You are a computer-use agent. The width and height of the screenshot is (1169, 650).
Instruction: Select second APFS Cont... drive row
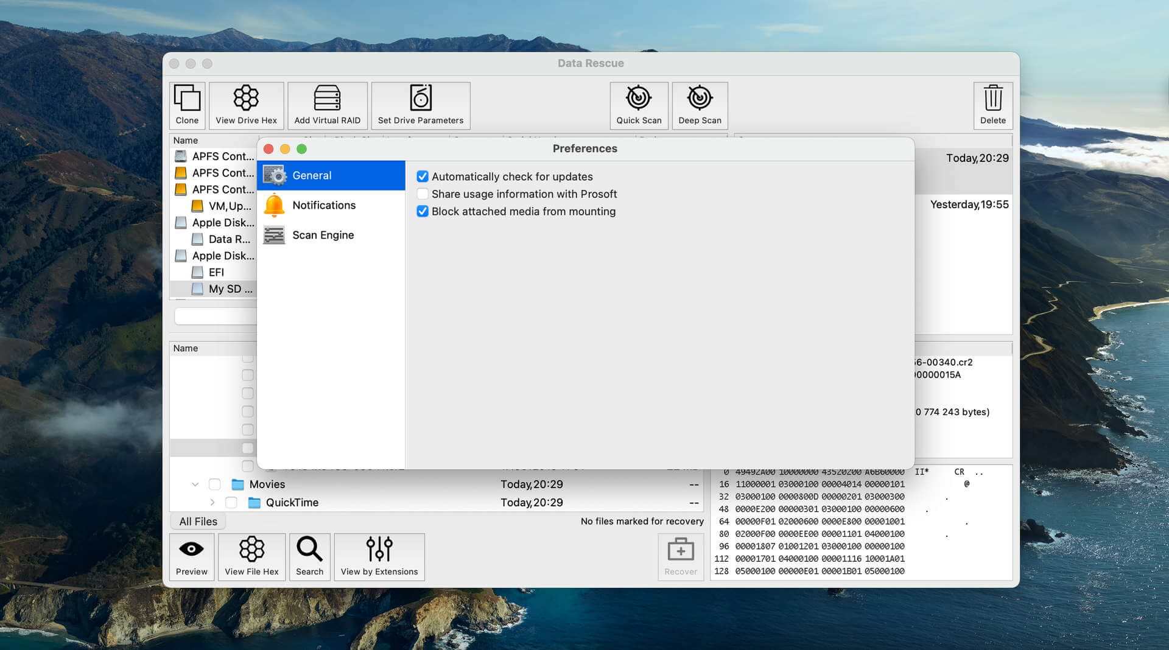213,173
